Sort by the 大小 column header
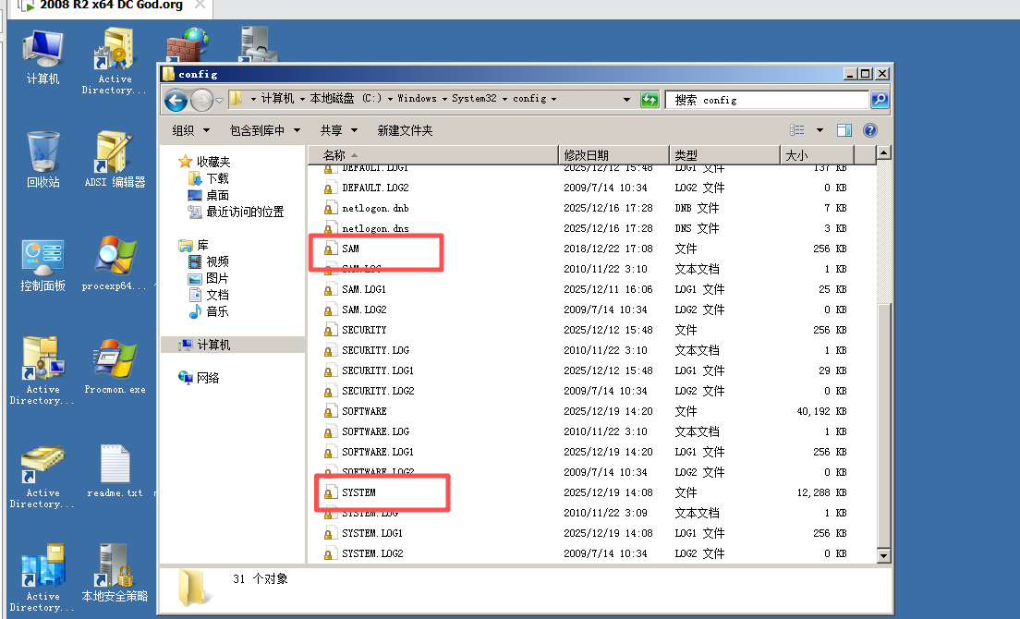Image resolution: width=1020 pixels, height=619 pixels. tap(817, 155)
